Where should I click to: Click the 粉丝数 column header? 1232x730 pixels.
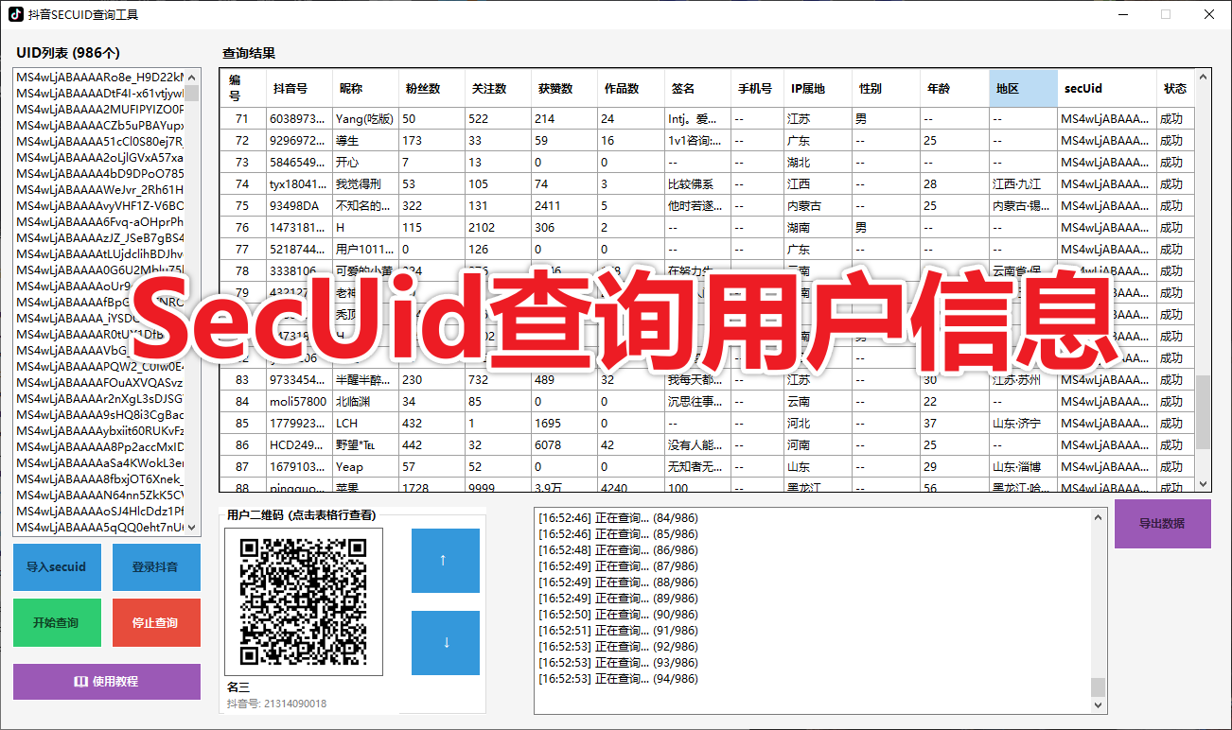426,88
